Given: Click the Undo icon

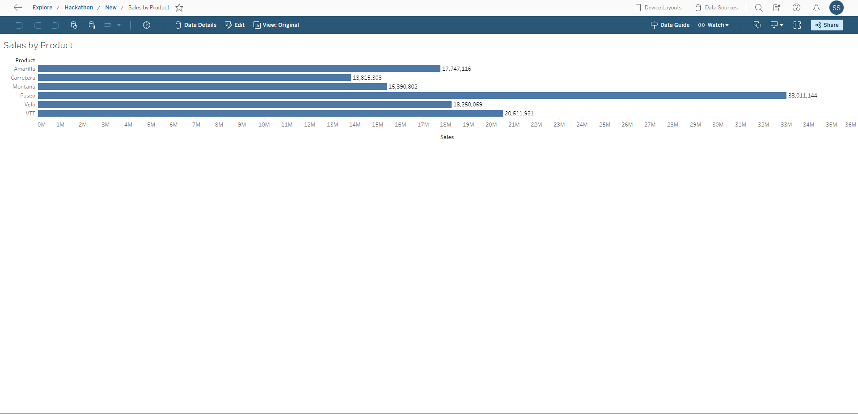Looking at the screenshot, I should tap(19, 25).
